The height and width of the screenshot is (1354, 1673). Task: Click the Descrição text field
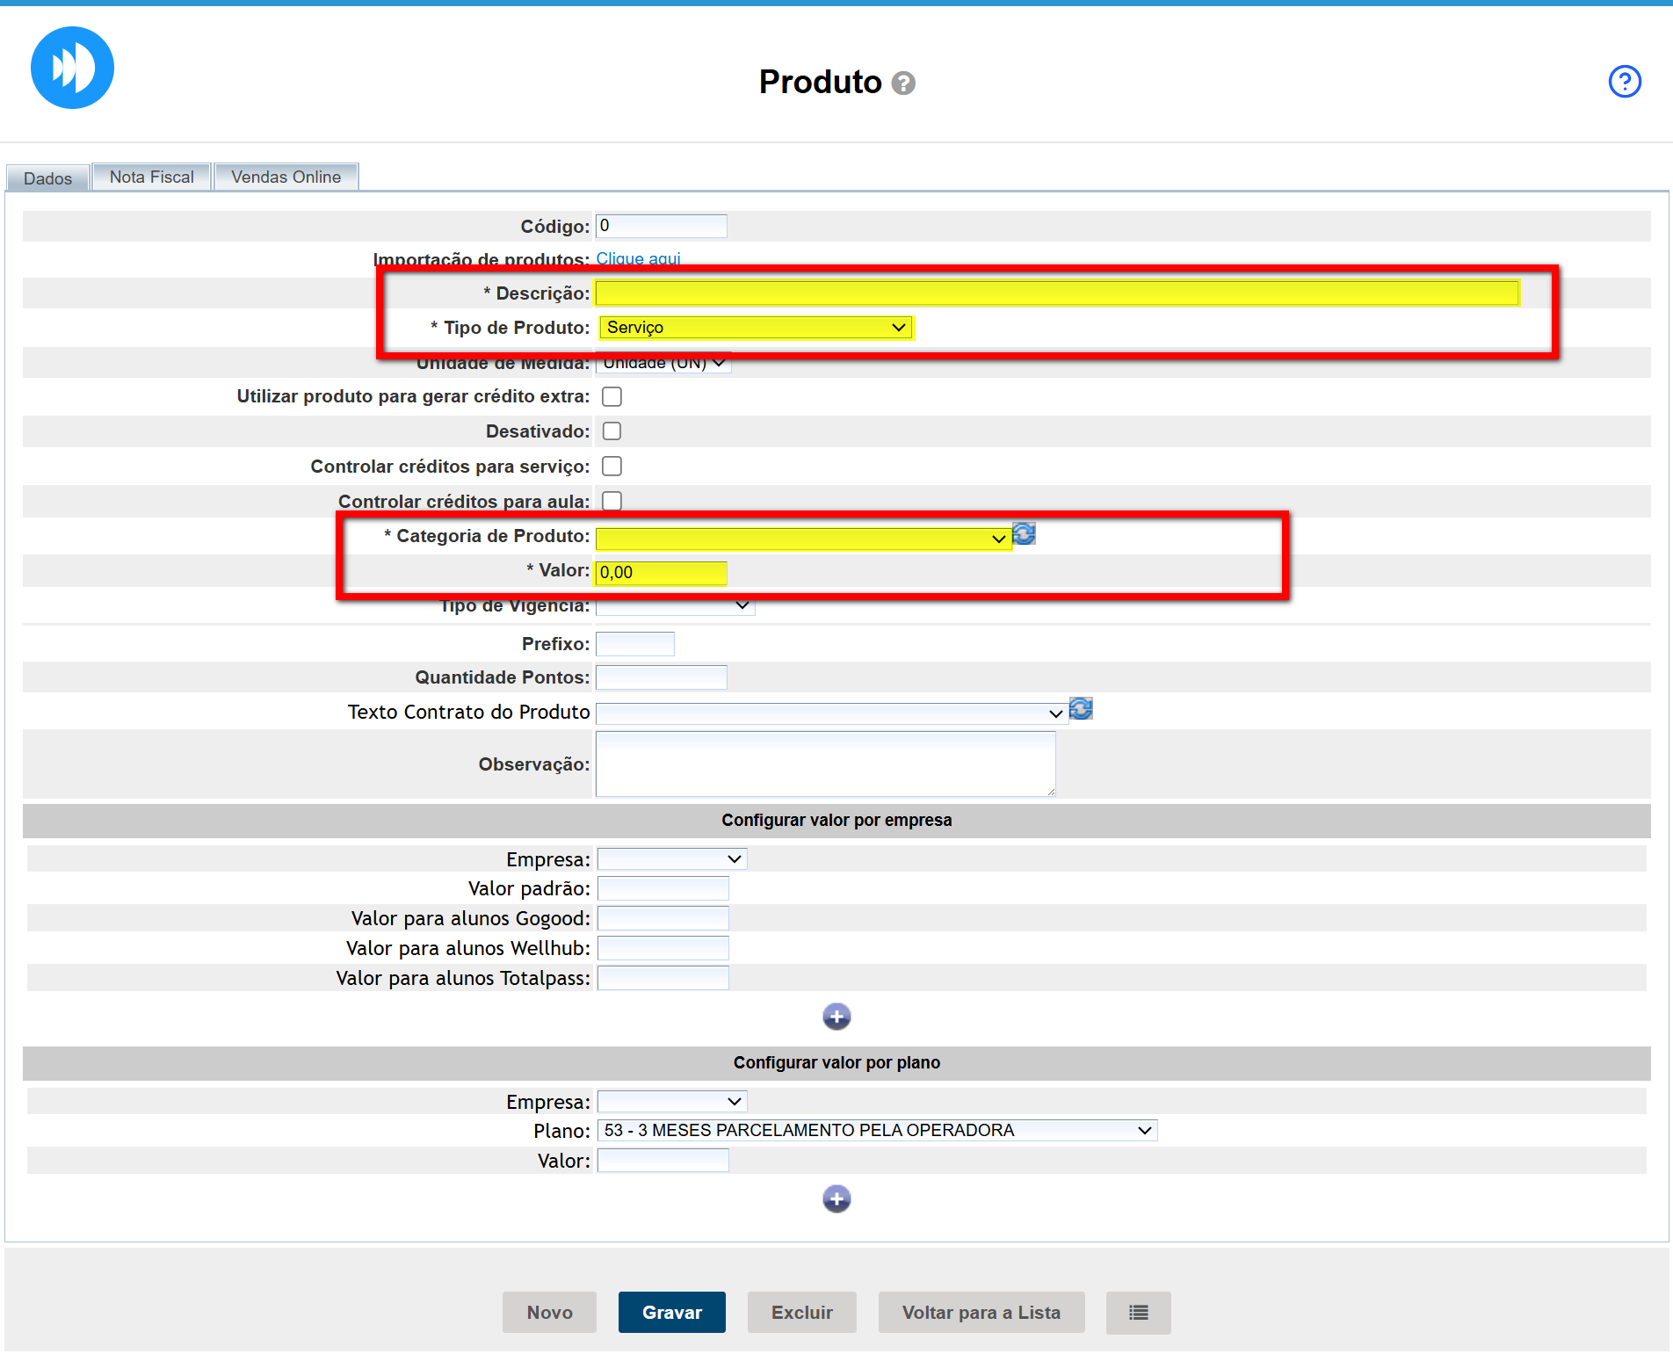pos(1056,293)
